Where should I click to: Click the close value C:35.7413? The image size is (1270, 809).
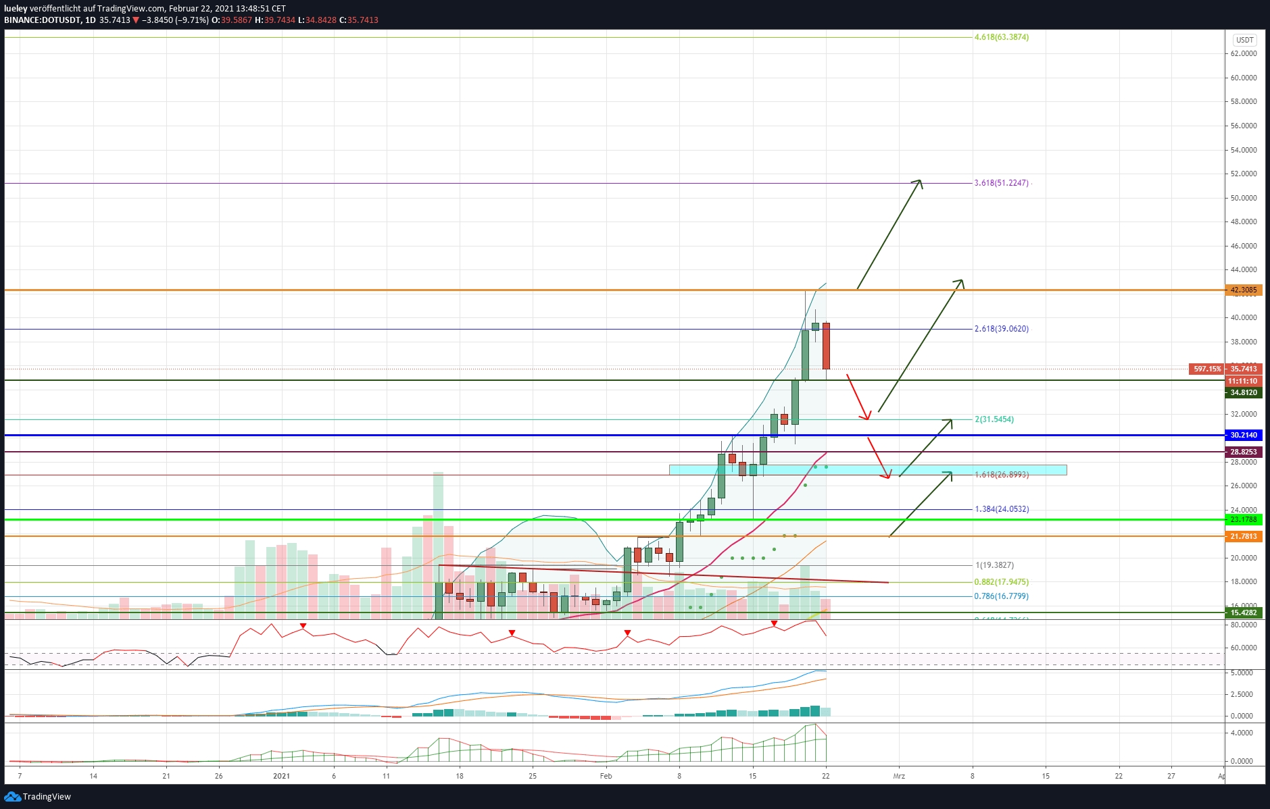[359, 20]
